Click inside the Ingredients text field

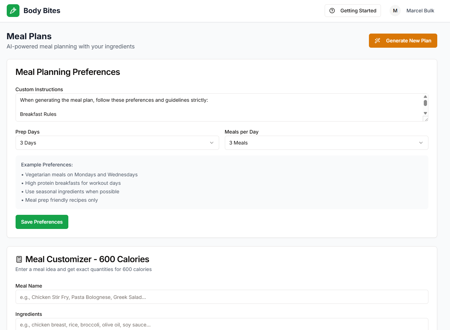pos(222,324)
